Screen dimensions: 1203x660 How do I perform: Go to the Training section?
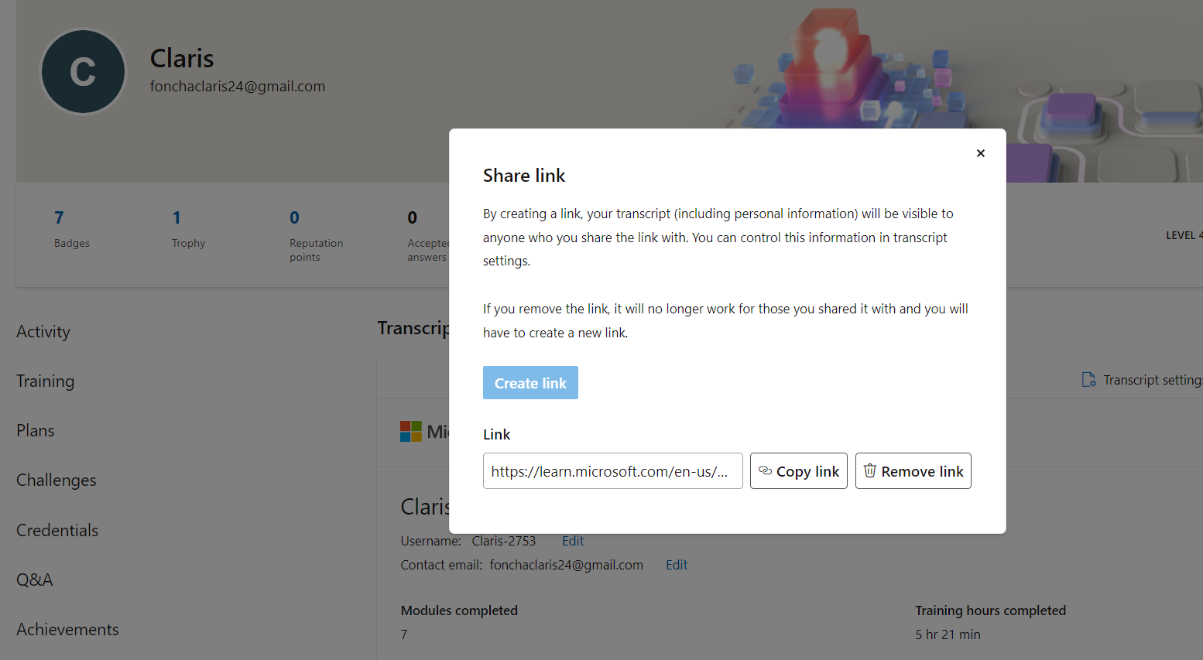[46, 381]
